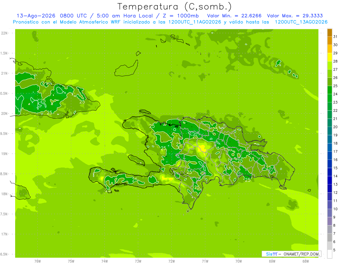343x265 pixels.
Task: Pick the white legend swatch below 5
Action: 330,254
